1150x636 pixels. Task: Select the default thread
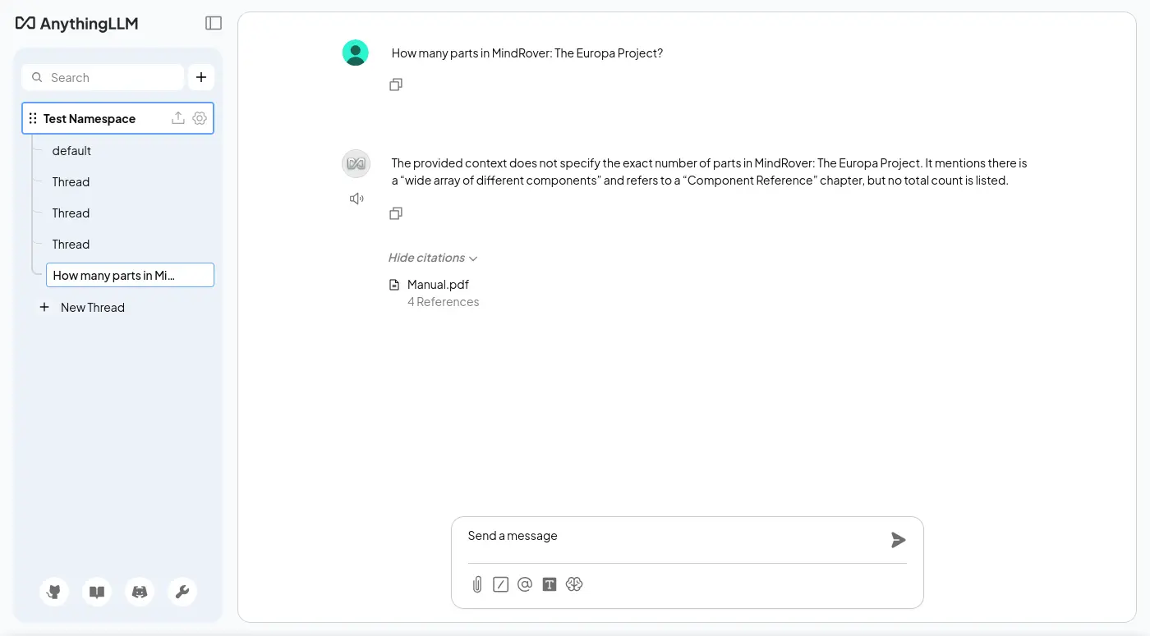(71, 151)
